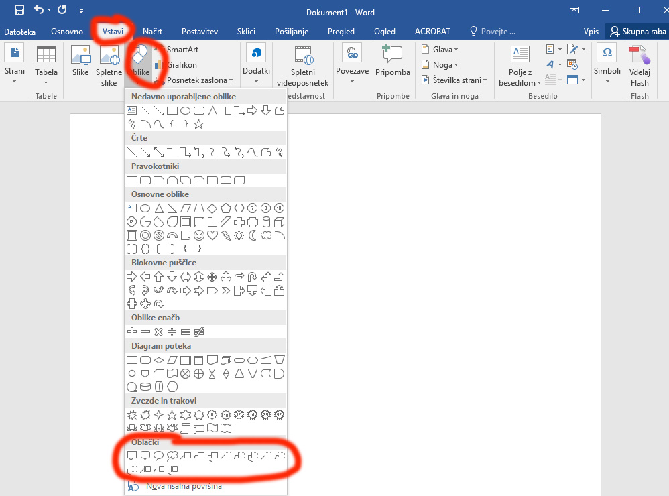Pick the not-equal sign in Oblike enačb
Image resolution: width=669 pixels, height=496 pixels.
pyautogui.click(x=199, y=332)
